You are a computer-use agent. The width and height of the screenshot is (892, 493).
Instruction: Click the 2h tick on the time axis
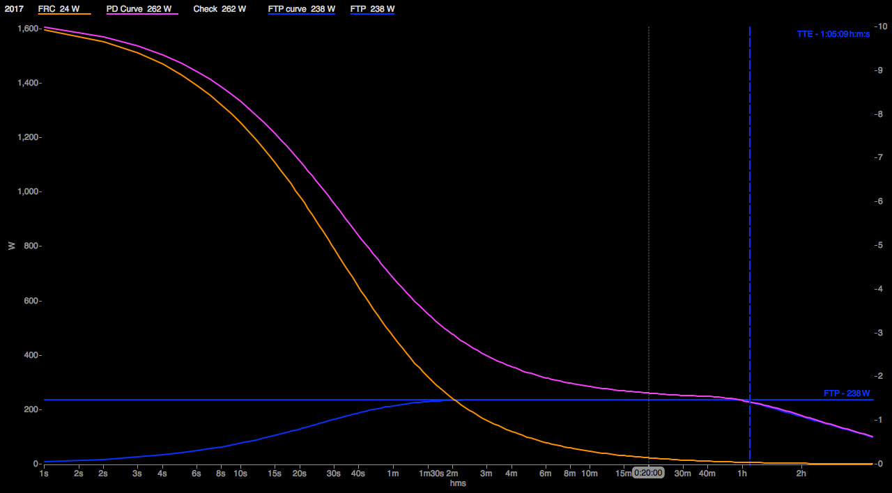point(801,474)
